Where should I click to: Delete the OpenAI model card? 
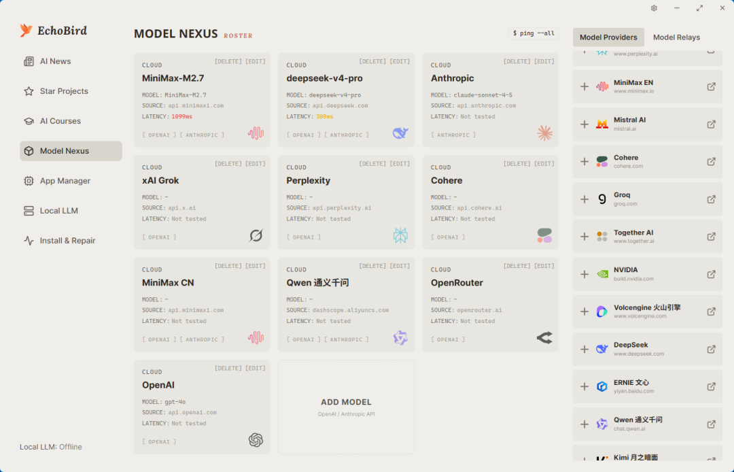pos(228,369)
